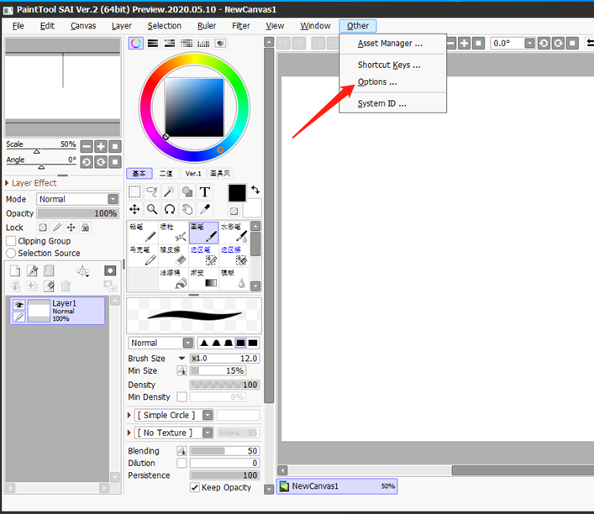Select the Zoom magnifier tool
This screenshot has width=594, height=514.
pyautogui.click(x=152, y=209)
